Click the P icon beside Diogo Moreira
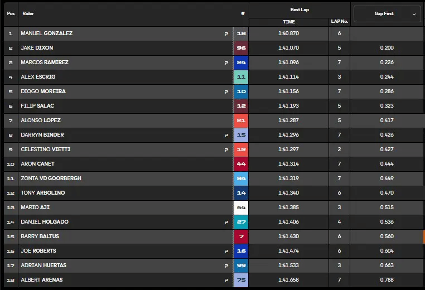The height and width of the screenshot is (290, 425). [226, 91]
